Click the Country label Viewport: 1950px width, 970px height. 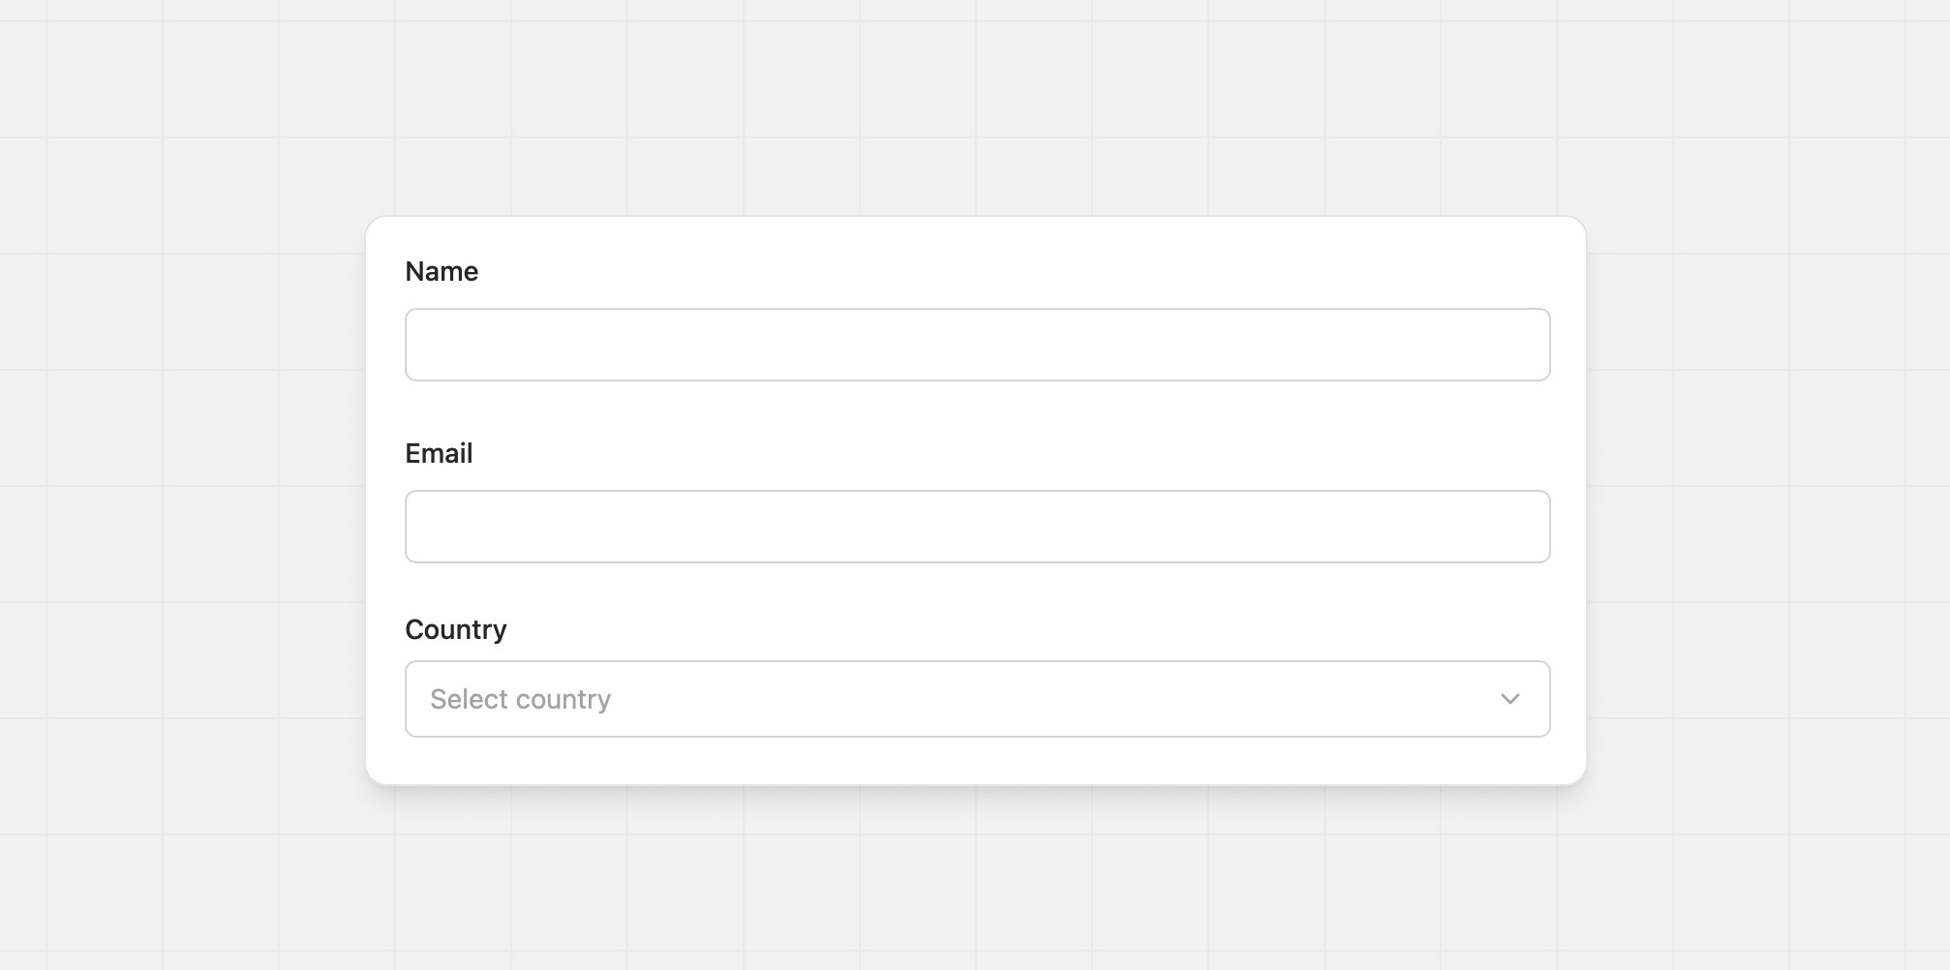click(455, 629)
